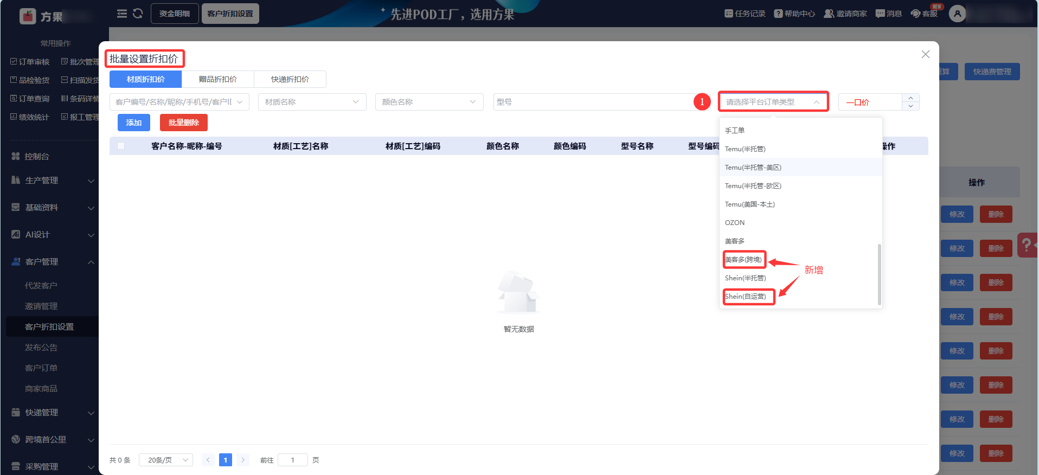Expand 基础资料 menu

[53, 207]
